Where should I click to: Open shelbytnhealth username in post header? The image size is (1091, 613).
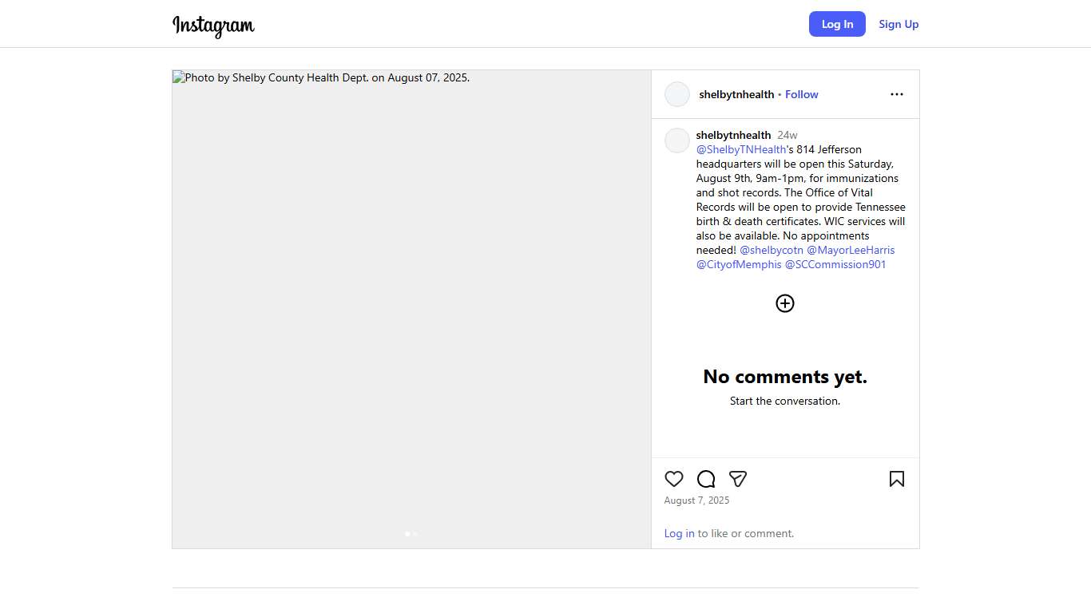(x=736, y=94)
